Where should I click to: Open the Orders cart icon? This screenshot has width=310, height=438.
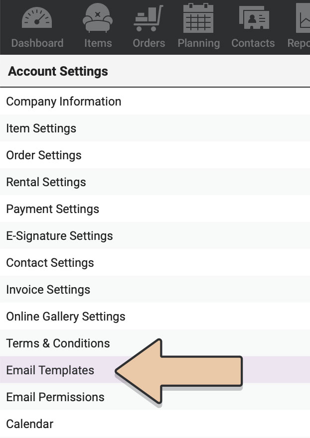[149, 18]
